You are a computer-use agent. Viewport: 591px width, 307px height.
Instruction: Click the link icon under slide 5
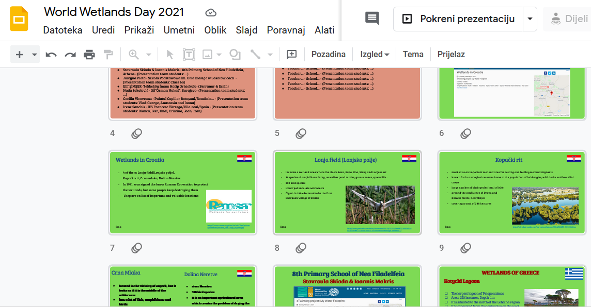point(301,133)
